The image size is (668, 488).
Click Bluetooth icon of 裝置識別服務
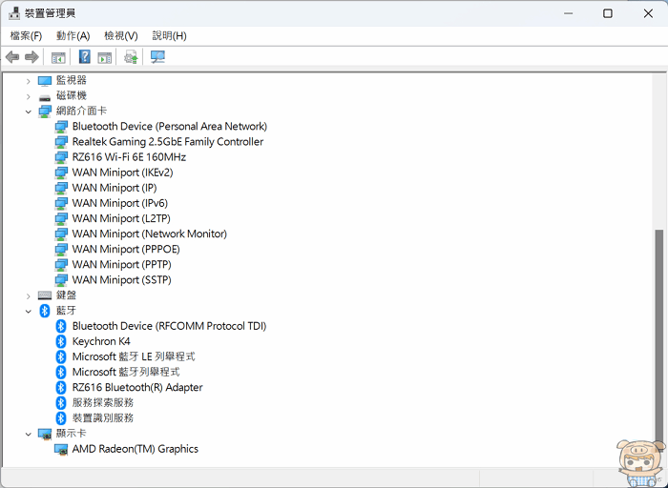pos(61,417)
